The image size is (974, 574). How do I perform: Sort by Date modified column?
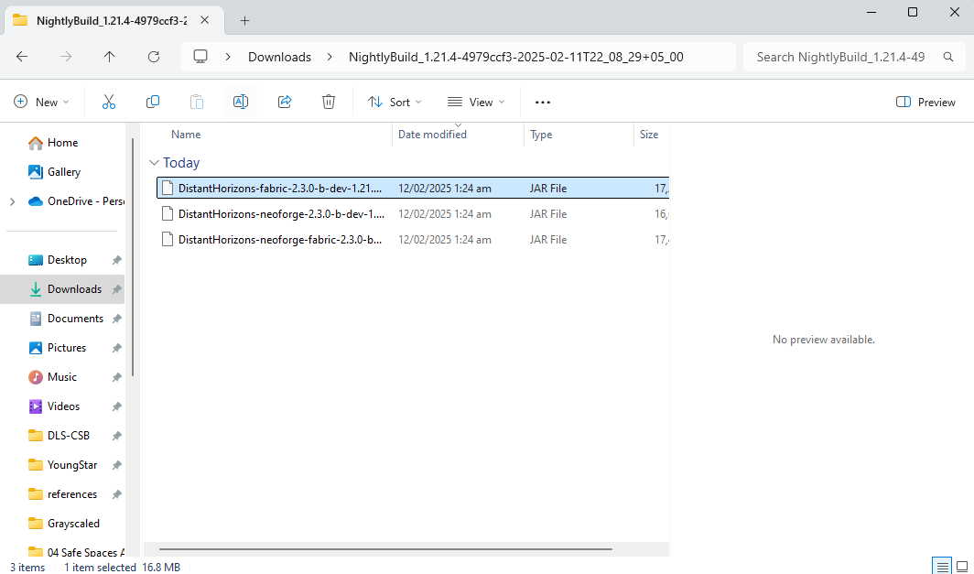[432, 135]
